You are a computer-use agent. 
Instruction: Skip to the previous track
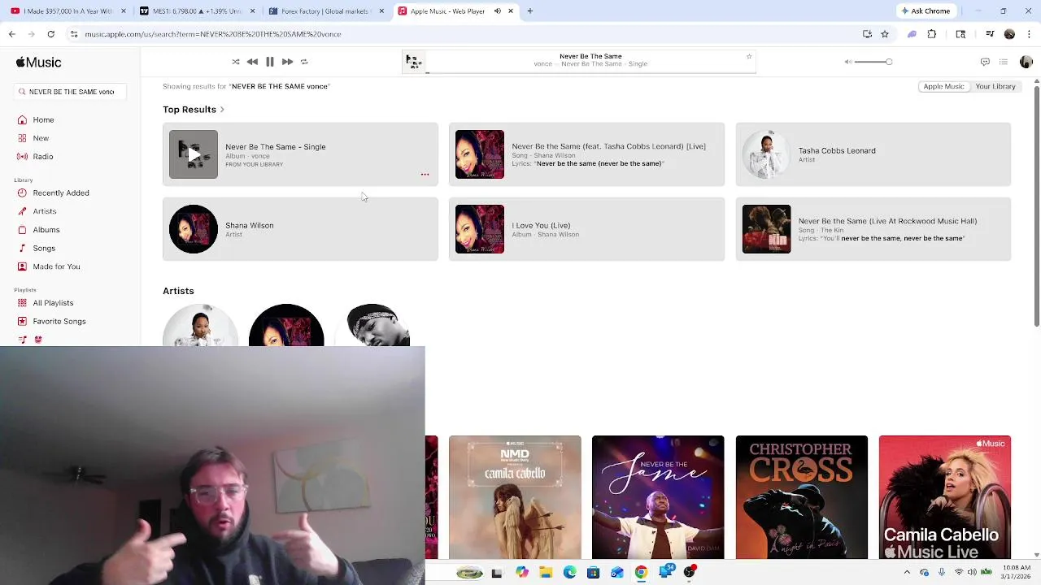[x=252, y=62]
